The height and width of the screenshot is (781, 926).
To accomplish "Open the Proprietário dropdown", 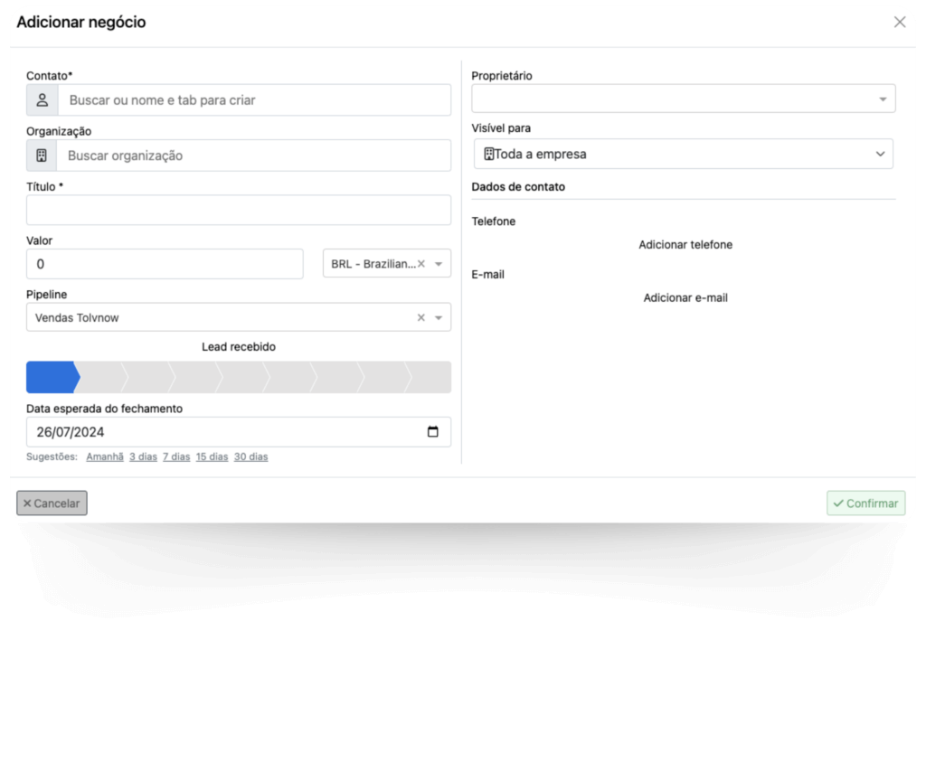I will tap(883, 99).
